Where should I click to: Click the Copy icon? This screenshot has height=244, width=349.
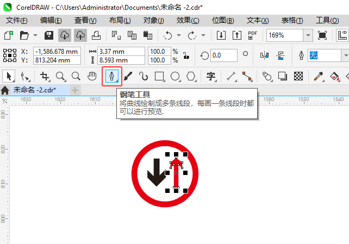(132, 35)
